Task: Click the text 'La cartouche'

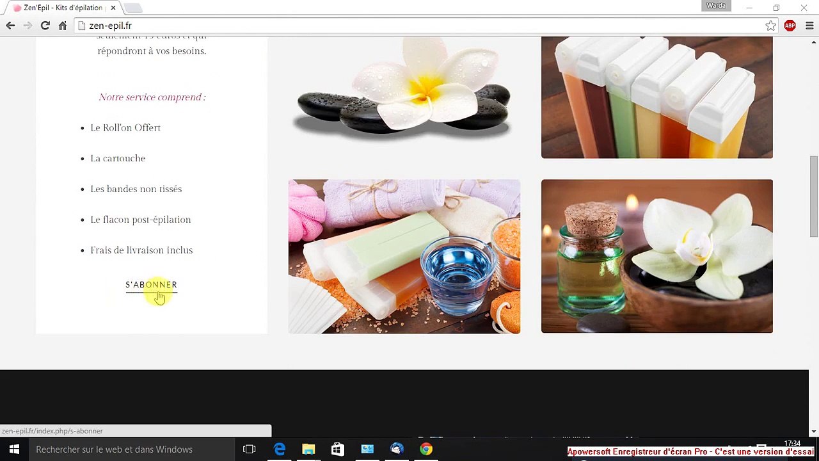Action: [x=118, y=158]
